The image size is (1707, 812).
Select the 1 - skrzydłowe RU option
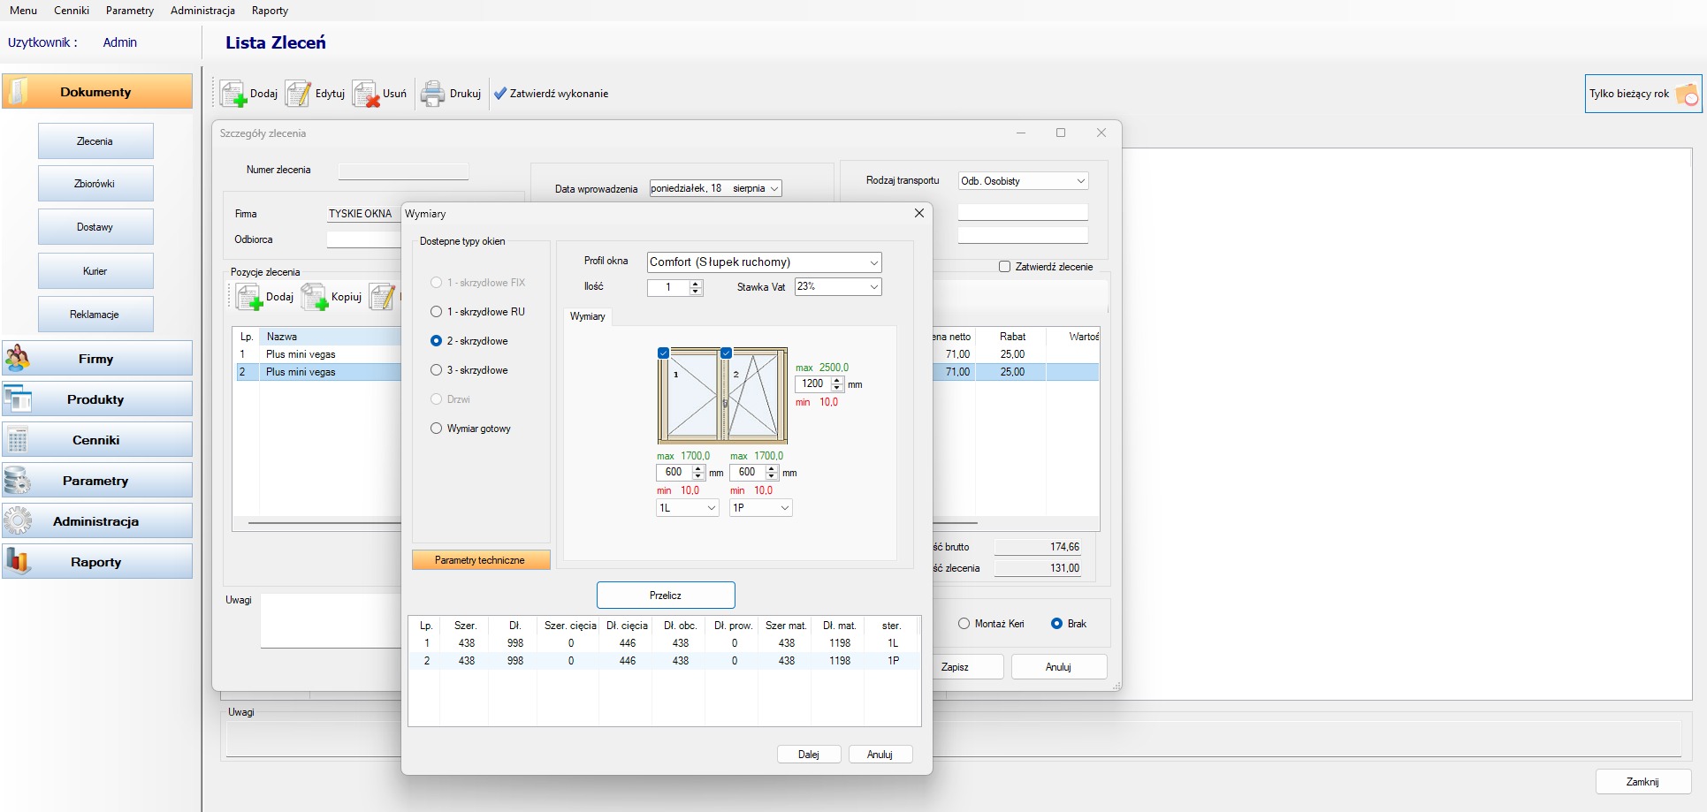point(436,312)
